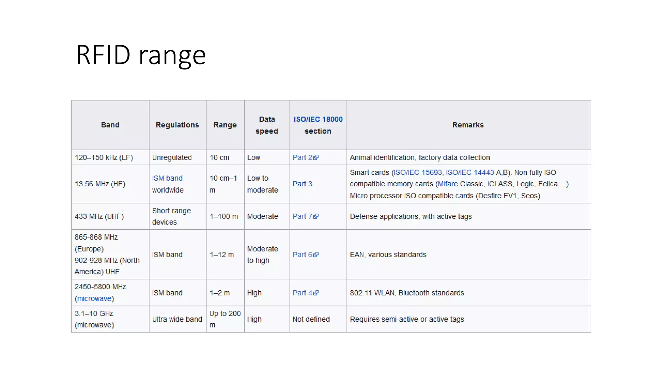This screenshot has height=372, width=661.
Task: Click Animal identification, factory data collection remark
Action: pyautogui.click(x=420, y=158)
